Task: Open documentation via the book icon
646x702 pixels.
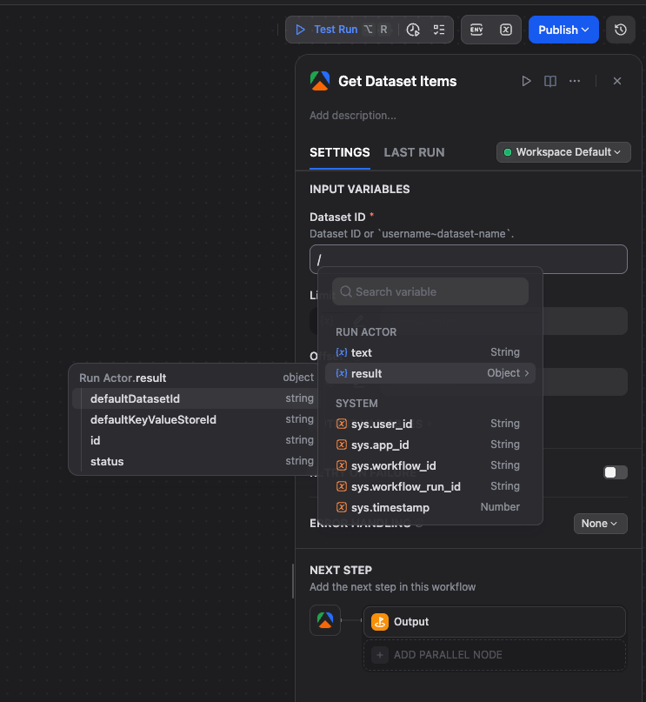Action: (549, 80)
